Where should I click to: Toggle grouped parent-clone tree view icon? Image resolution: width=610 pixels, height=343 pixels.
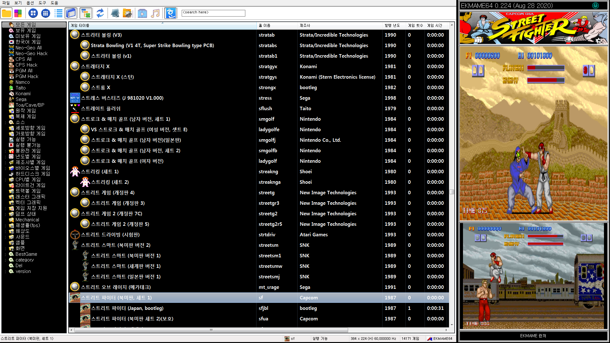(x=86, y=13)
